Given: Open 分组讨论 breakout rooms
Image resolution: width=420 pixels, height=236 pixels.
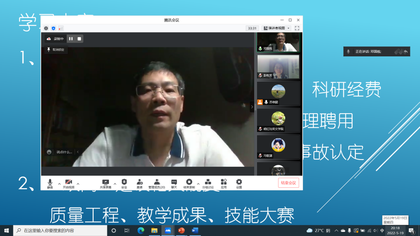Looking at the screenshot, I should pyautogui.click(x=208, y=183).
